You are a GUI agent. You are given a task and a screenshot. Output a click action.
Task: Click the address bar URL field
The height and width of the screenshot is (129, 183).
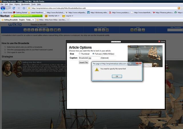point(104,8)
